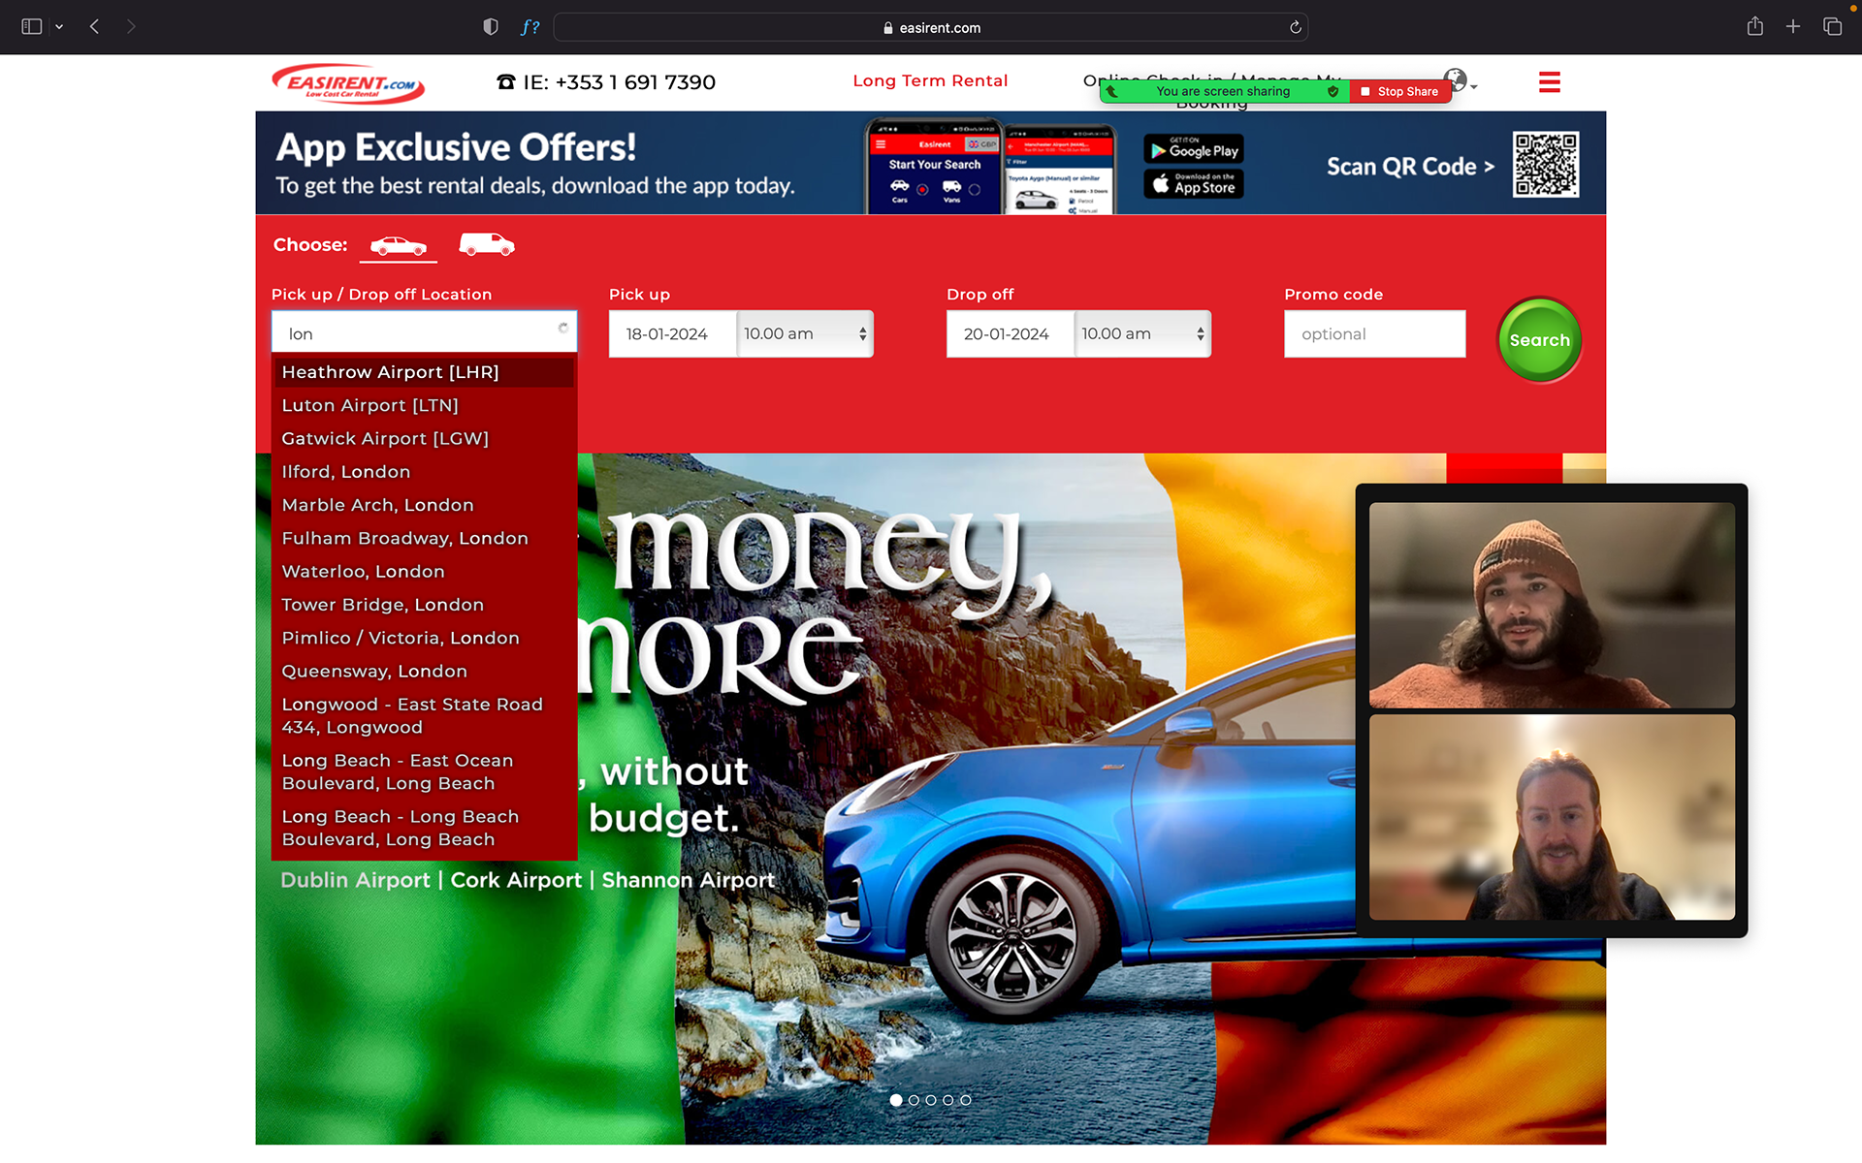Pick Queensway, London location

point(424,671)
